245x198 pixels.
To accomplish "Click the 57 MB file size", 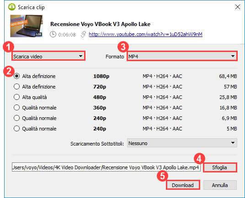I will (x=230, y=87).
